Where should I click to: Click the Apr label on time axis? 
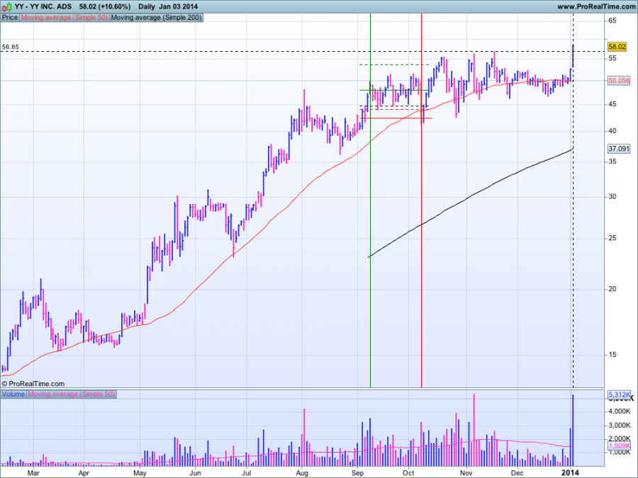tap(84, 473)
